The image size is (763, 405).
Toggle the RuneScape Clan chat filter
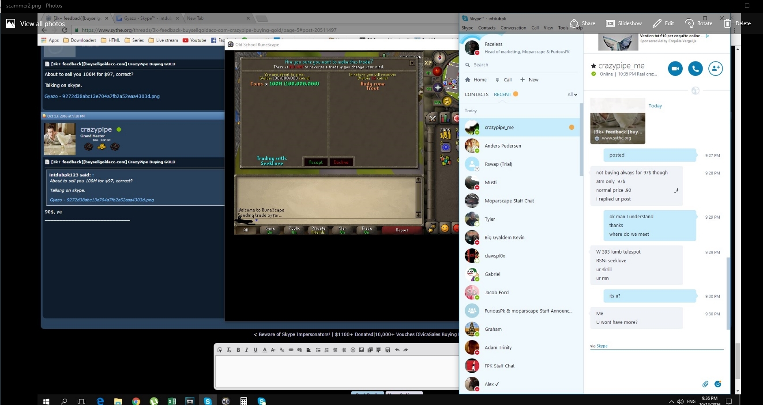(342, 230)
